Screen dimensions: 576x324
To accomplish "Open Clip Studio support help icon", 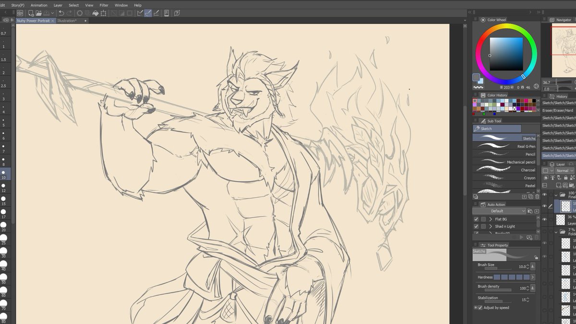I will tap(177, 13).
